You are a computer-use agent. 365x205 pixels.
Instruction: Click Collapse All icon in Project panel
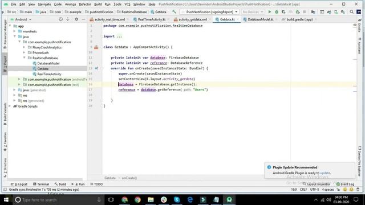click(x=68, y=19)
